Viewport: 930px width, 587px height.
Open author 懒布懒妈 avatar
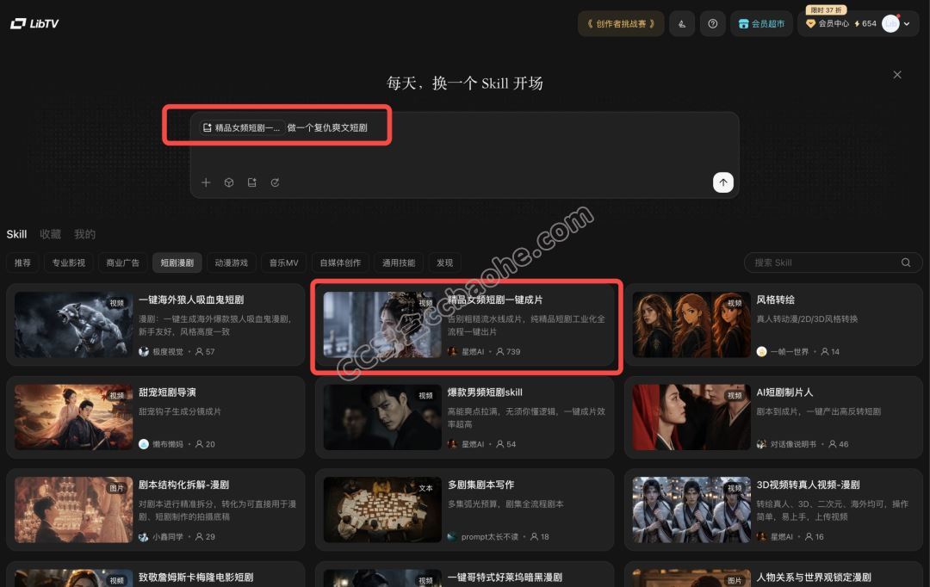point(144,444)
